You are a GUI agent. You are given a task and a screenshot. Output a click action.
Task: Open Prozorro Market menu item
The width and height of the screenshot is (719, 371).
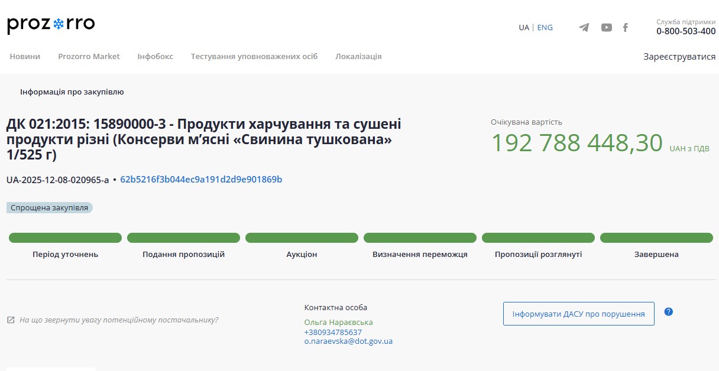[89, 56]
